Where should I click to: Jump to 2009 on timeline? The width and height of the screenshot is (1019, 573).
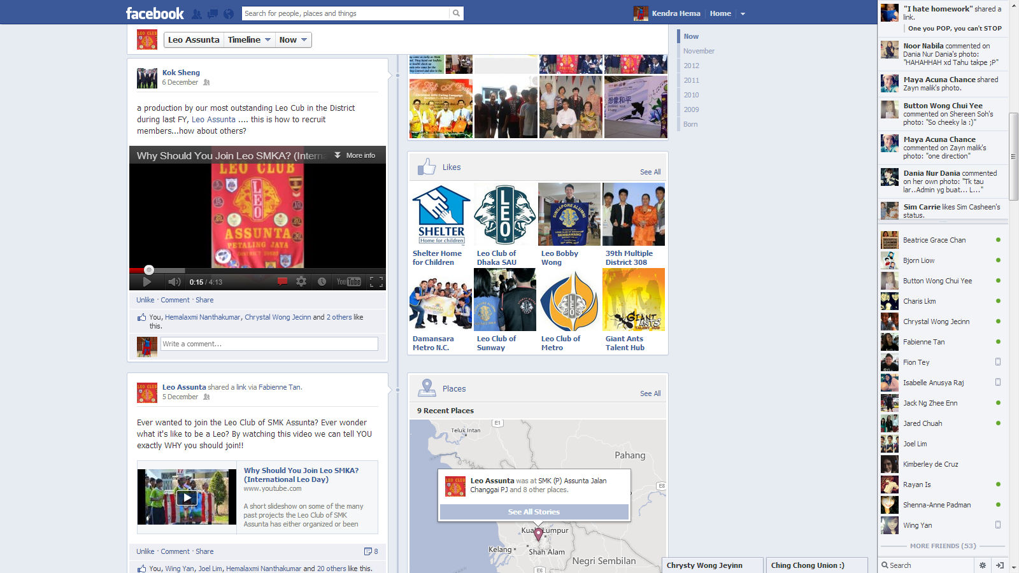691,110
